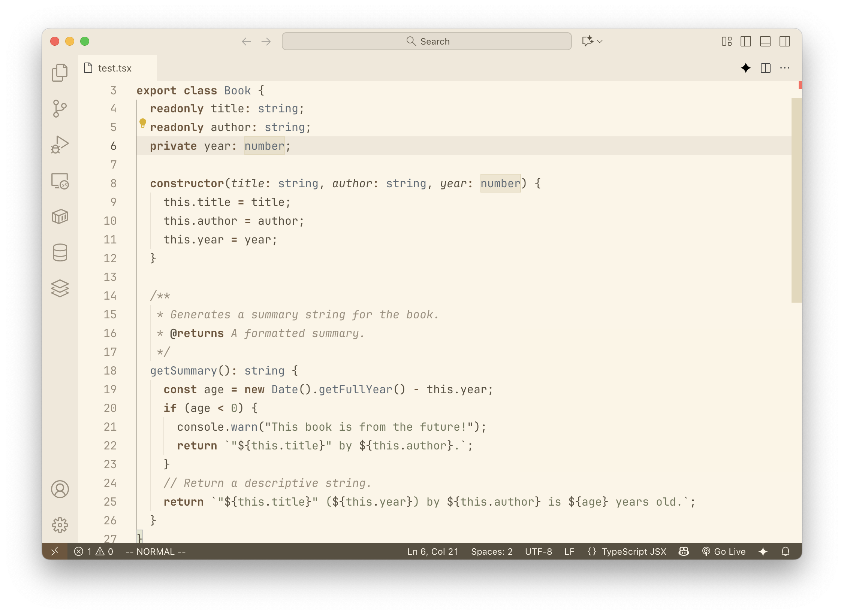Click the sparkle icon in editor toolbar
This screenshot has height=615, width=844.
pyautogui.click(x=746, y=68)
